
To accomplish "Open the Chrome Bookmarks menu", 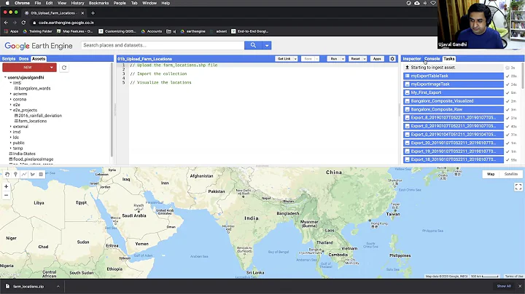I will coord(98,3).
